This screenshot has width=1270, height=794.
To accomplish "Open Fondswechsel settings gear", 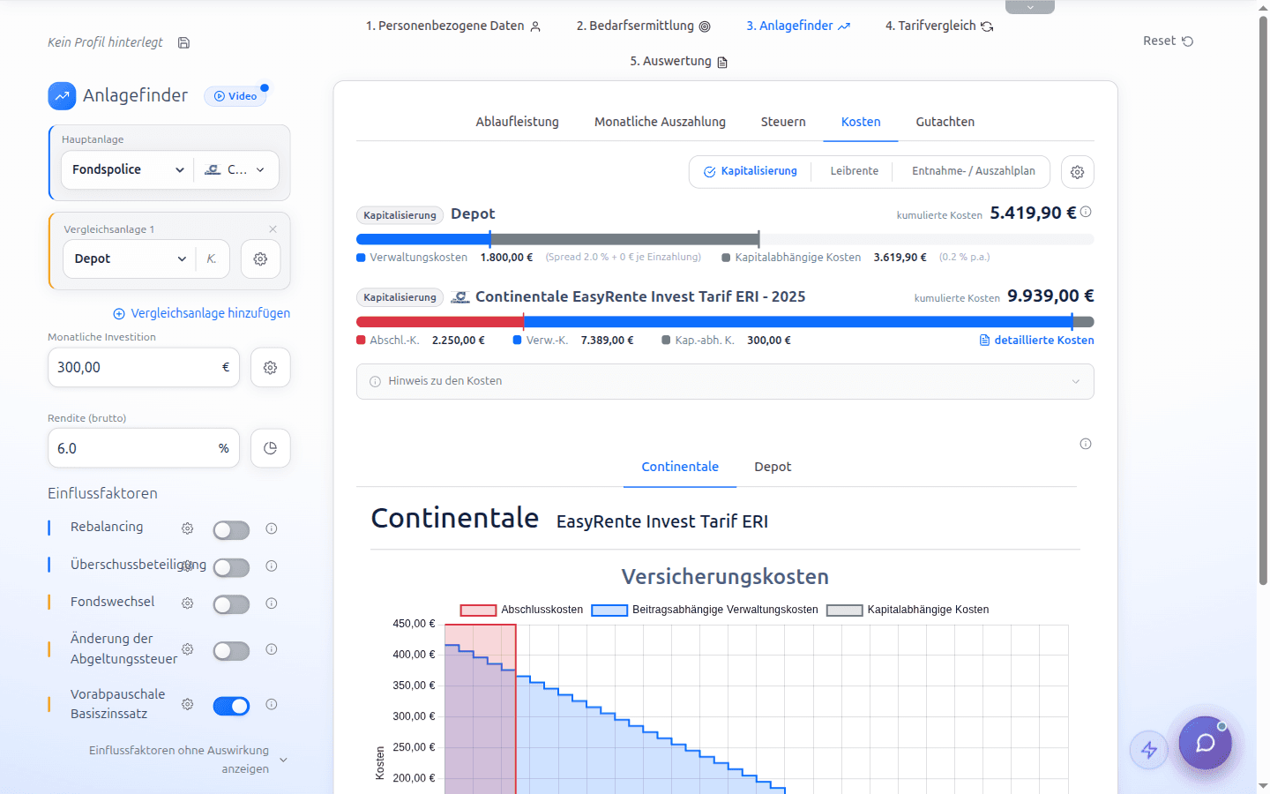I will coord(187,603).
